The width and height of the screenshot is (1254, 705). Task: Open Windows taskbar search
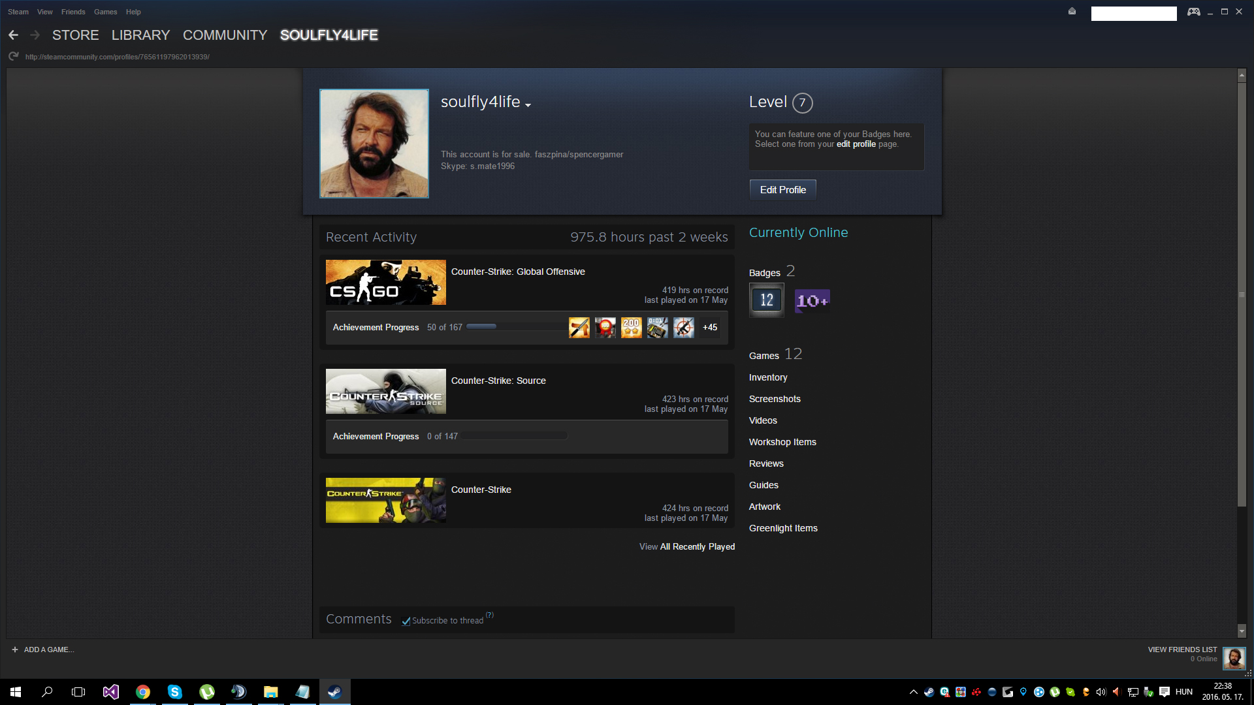coord(47,692)
